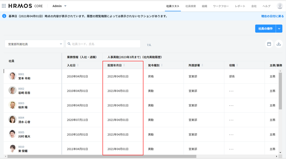Click the blue info icon in banner
The height and width of the screenshot is (159, 286).
click(4, 16)
